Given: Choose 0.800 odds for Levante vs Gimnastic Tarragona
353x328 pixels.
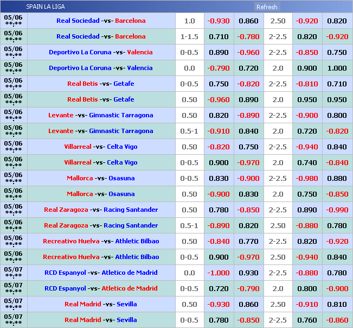Looking at the screenshot, I should (x=337, y=115).
